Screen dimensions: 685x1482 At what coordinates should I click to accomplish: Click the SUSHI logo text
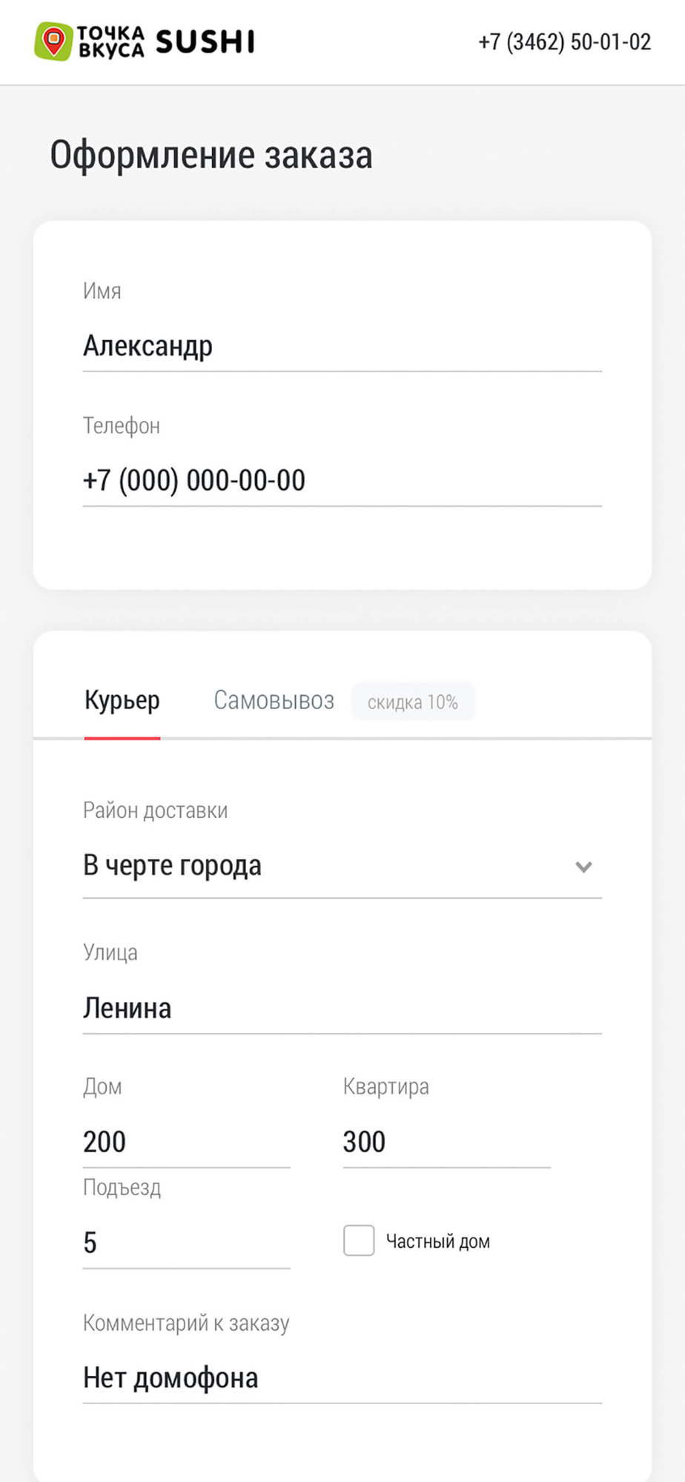coord(205,41)
